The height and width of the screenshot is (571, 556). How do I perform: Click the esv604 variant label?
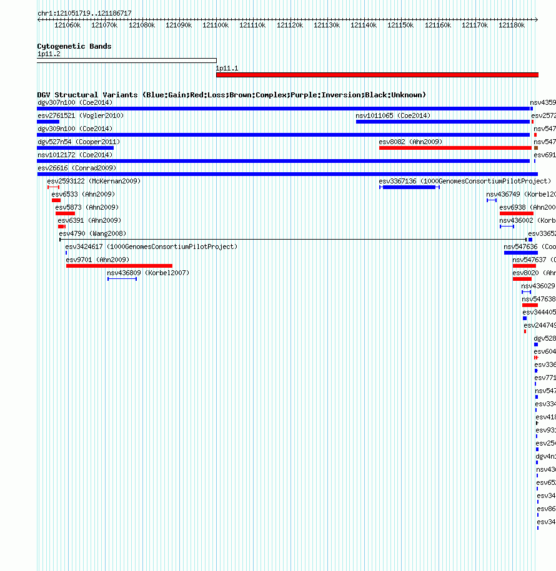[545, 352]
